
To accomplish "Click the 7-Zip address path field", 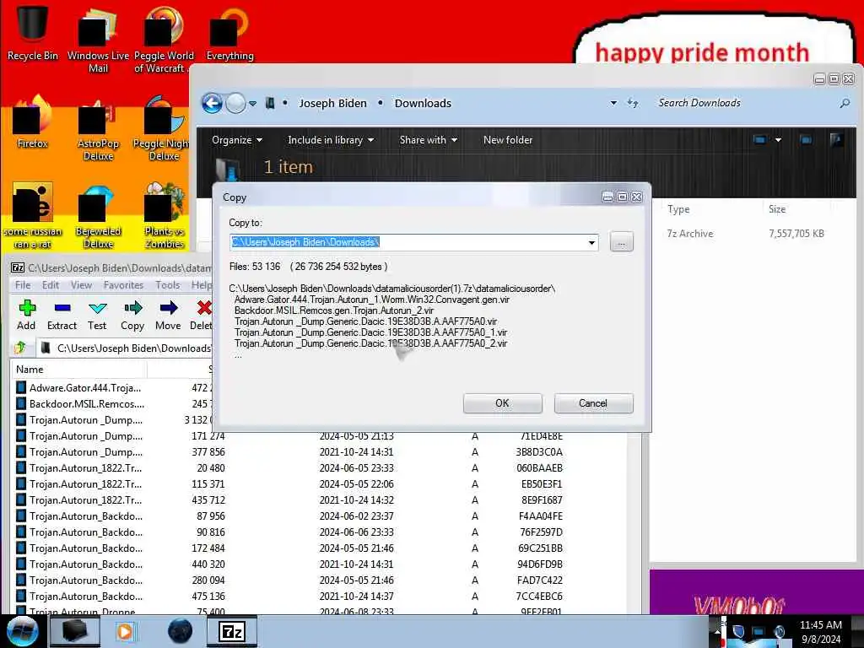I will (x=127, y=348).
